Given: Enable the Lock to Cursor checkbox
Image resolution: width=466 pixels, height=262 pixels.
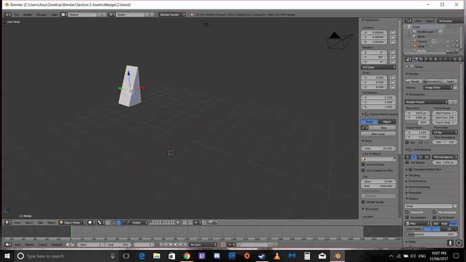Looking at the screenshot, I should [x=363, y=164].
